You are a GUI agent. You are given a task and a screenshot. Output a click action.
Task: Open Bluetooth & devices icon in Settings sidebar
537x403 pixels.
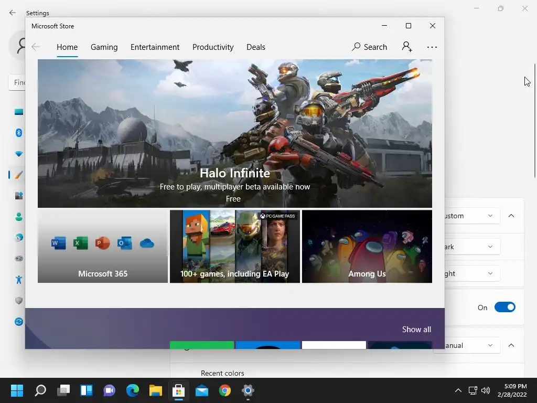19,133
